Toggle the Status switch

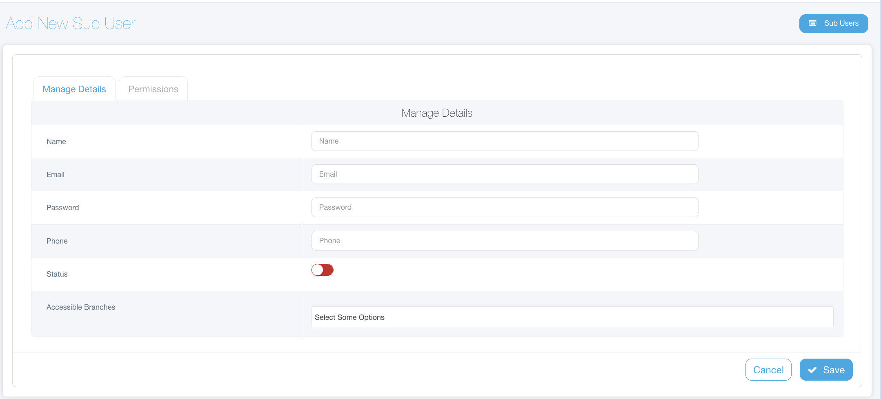pyautogui.click(x=322, y=270)
